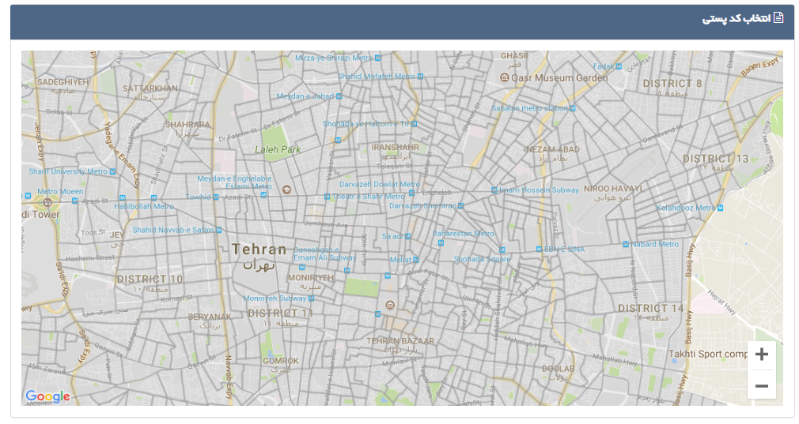Select the Shohada-ye Haftom-e Tir metro marker
799x424 pixels.
coord(415,124)
